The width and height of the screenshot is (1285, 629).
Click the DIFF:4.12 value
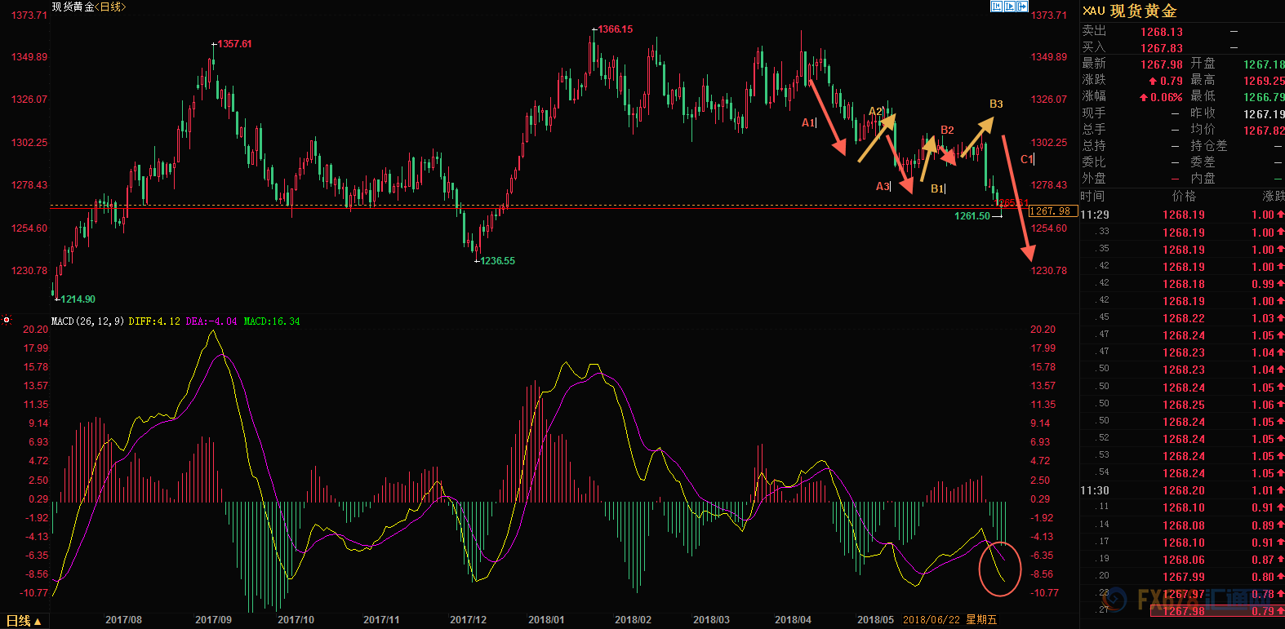click(154, 321)
